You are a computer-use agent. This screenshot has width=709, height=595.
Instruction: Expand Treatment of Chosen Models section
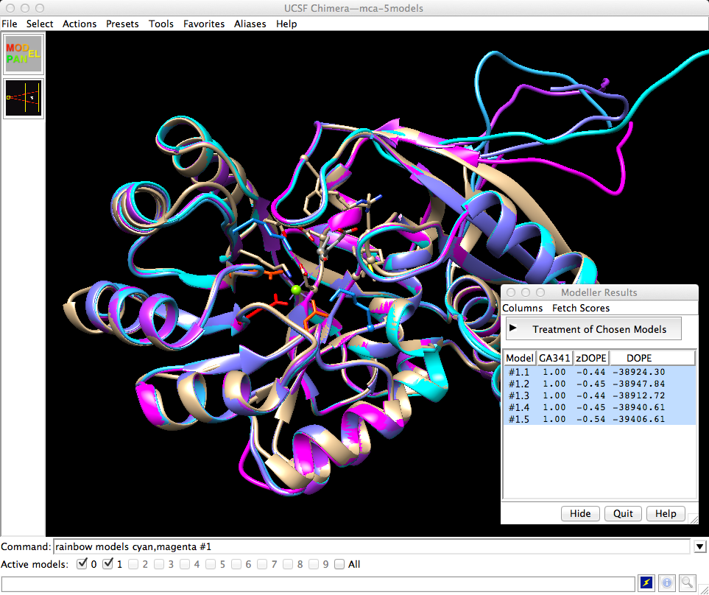tap(594, 329)
